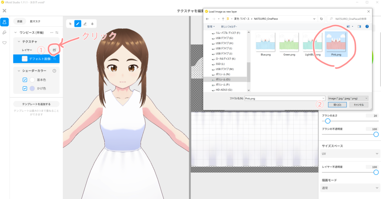This screenshot has height=199, width=381.
Task: Toggle the かげ色 checkbox
Action: point(25,88)
